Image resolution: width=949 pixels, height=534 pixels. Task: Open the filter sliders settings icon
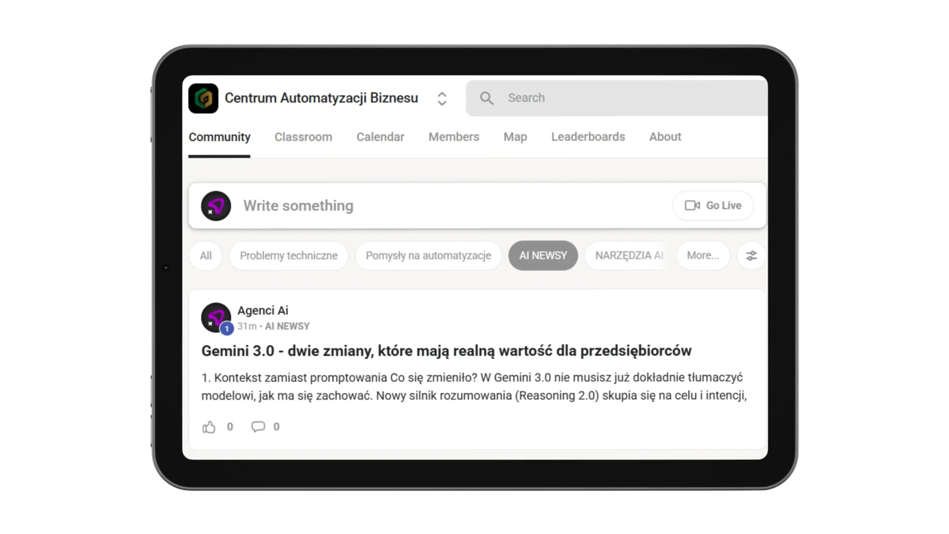[x=751, y=256]
